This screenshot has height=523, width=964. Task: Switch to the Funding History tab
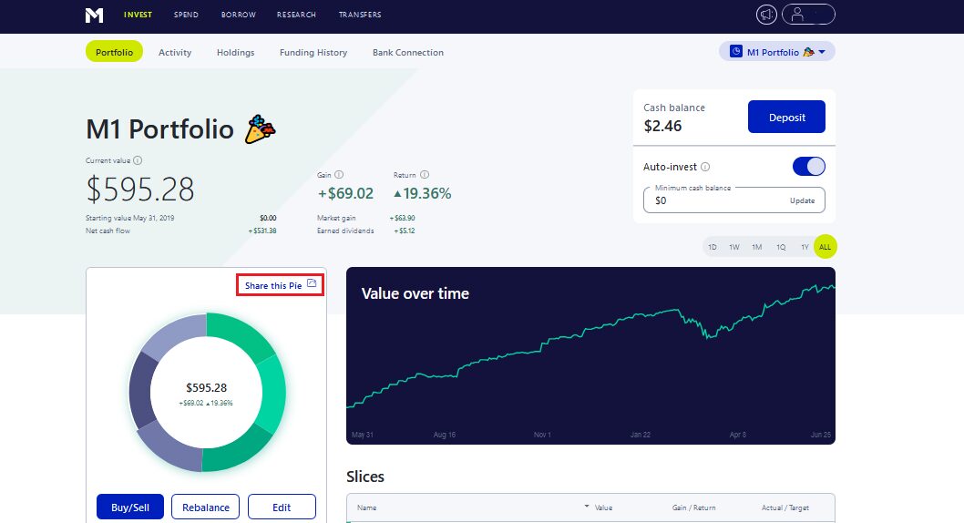pyautogui.click(x=313, y=52)
